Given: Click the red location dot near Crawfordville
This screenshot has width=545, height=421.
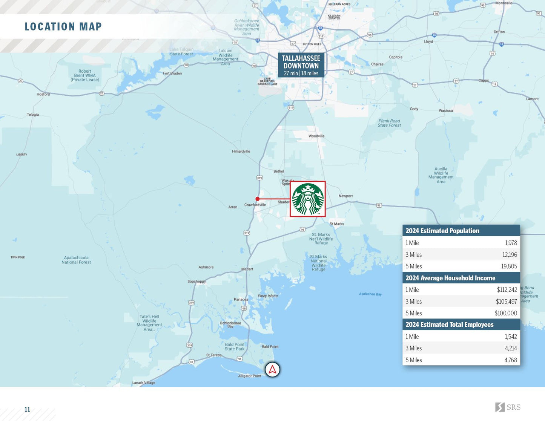Looking at the screenshot, I should 257,199.
